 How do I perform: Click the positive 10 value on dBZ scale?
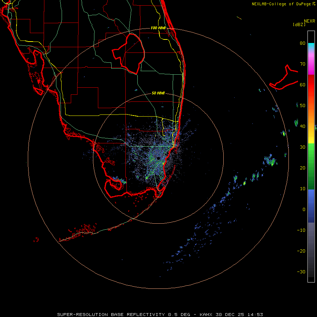303,189
